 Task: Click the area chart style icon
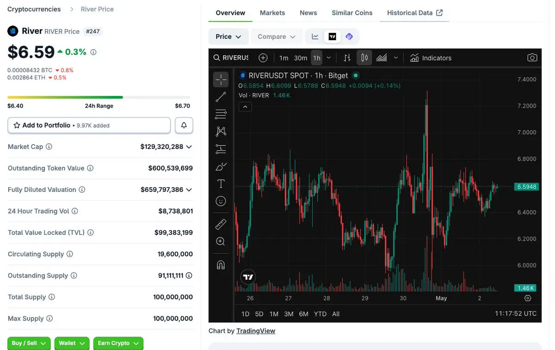(382, 58)
